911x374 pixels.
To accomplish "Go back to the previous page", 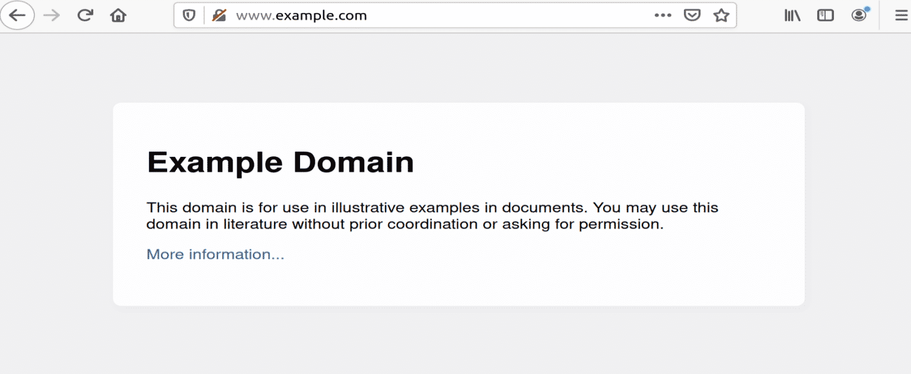I will point(17,16).
